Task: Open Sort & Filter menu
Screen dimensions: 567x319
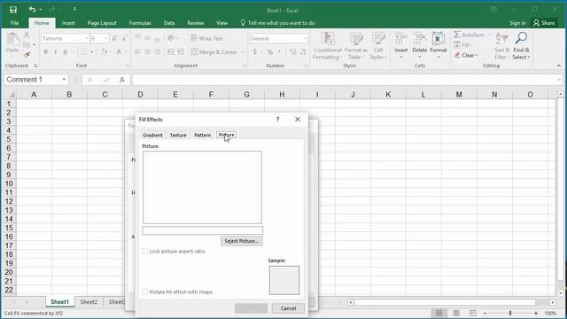Action: point(502,46)
